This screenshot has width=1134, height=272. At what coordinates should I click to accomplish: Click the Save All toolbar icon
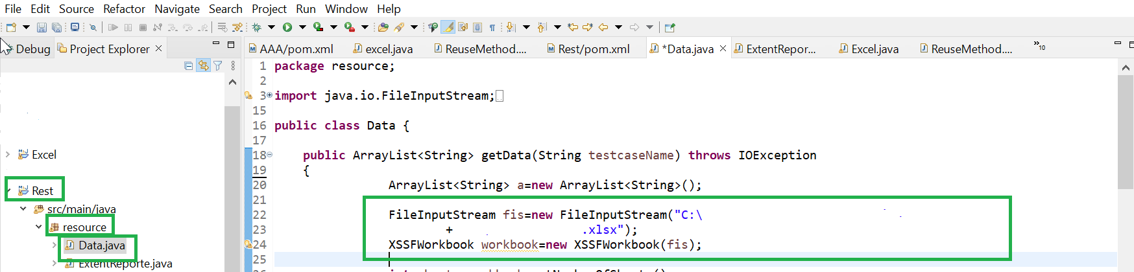(57, 27)
